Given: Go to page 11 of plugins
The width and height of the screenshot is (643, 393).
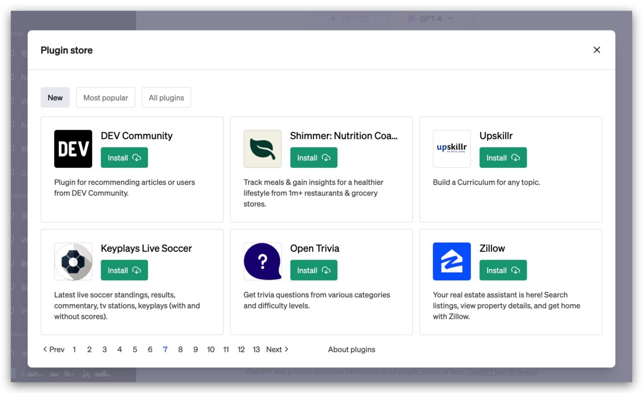Looking at the screenshot, I should pyautogui.click(x=226, y=349).
